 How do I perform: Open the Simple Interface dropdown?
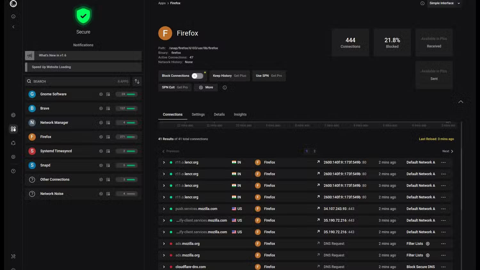click(x=444, y=3)
